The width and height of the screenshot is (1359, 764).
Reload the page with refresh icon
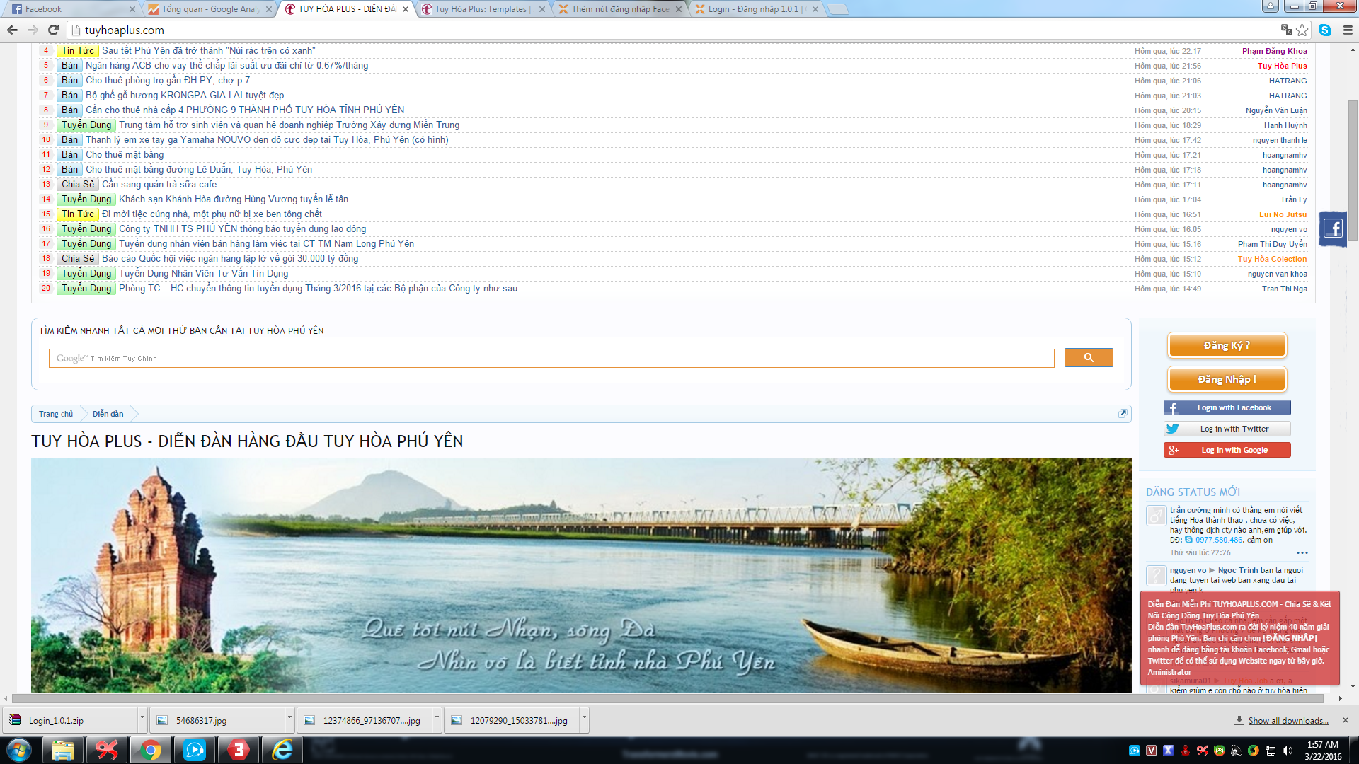click(53, 30)
